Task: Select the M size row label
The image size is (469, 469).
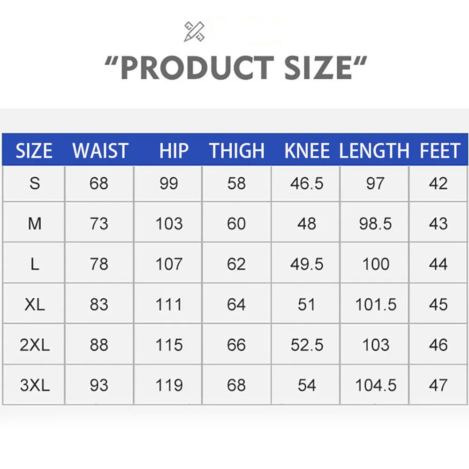Action: coord(35,224)
